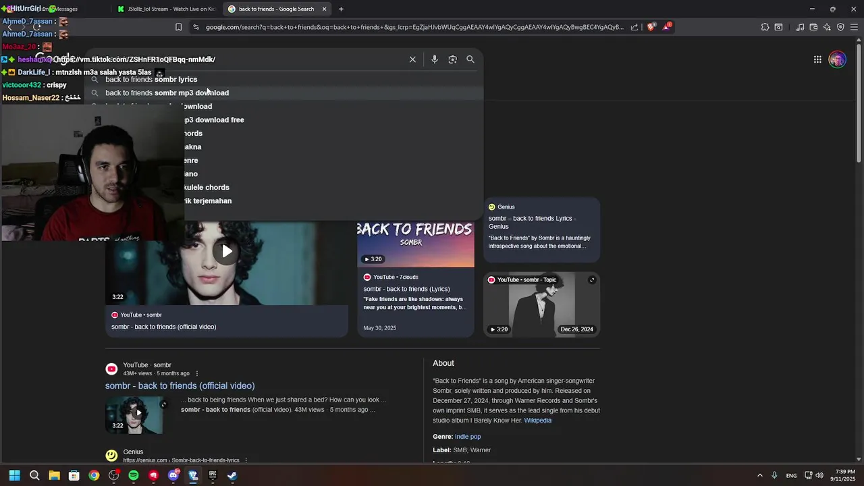This screenshot has width=864, height=486.
Task: Open sombr Topic video dated Dec 26, 2024
Action: [541, 304]
